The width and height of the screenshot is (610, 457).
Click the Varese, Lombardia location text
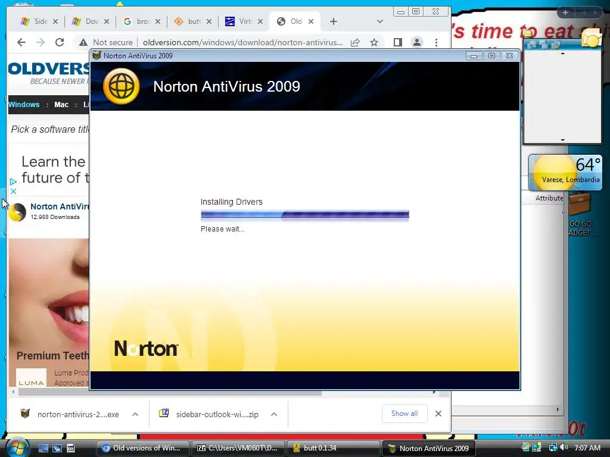(571, 180)
